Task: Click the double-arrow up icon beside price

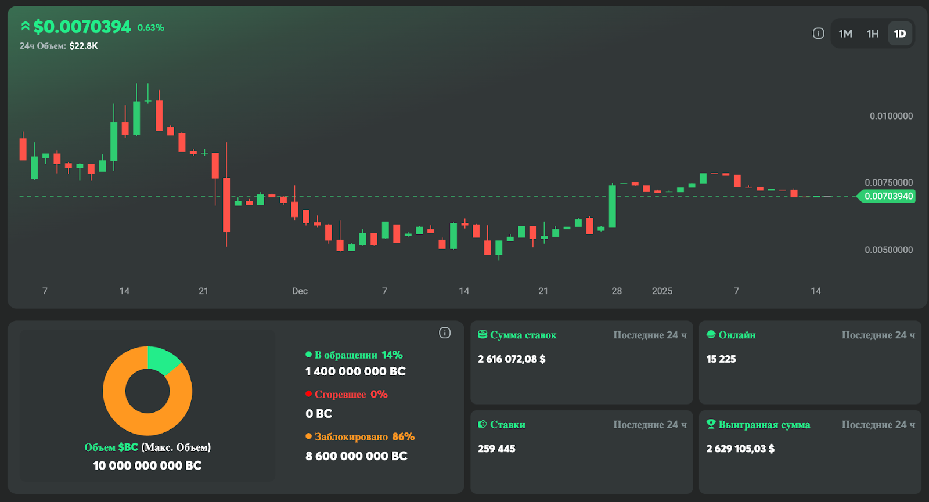Action: 25,26
